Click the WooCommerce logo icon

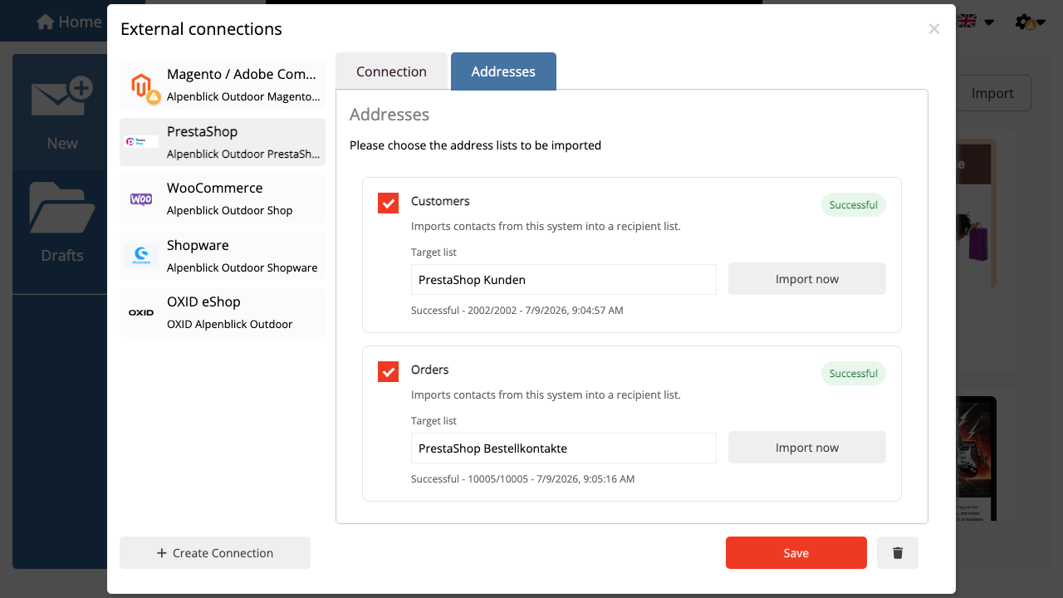141,199
